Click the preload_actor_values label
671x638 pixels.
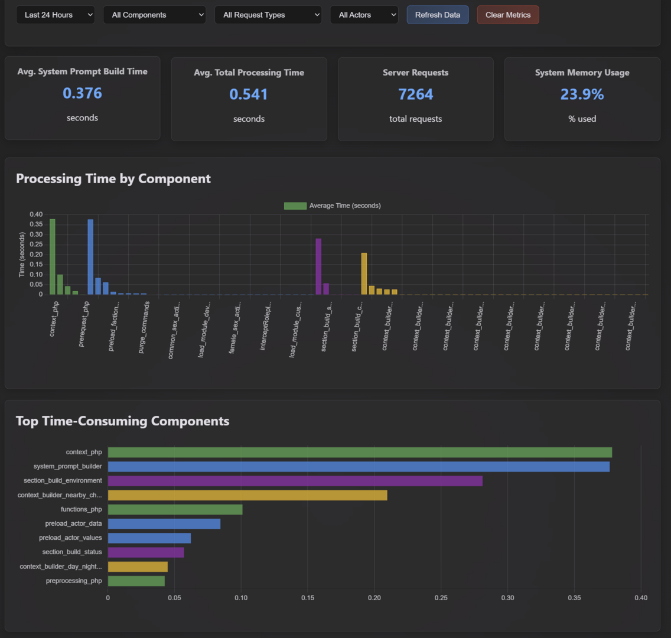[x=70, y=538]
